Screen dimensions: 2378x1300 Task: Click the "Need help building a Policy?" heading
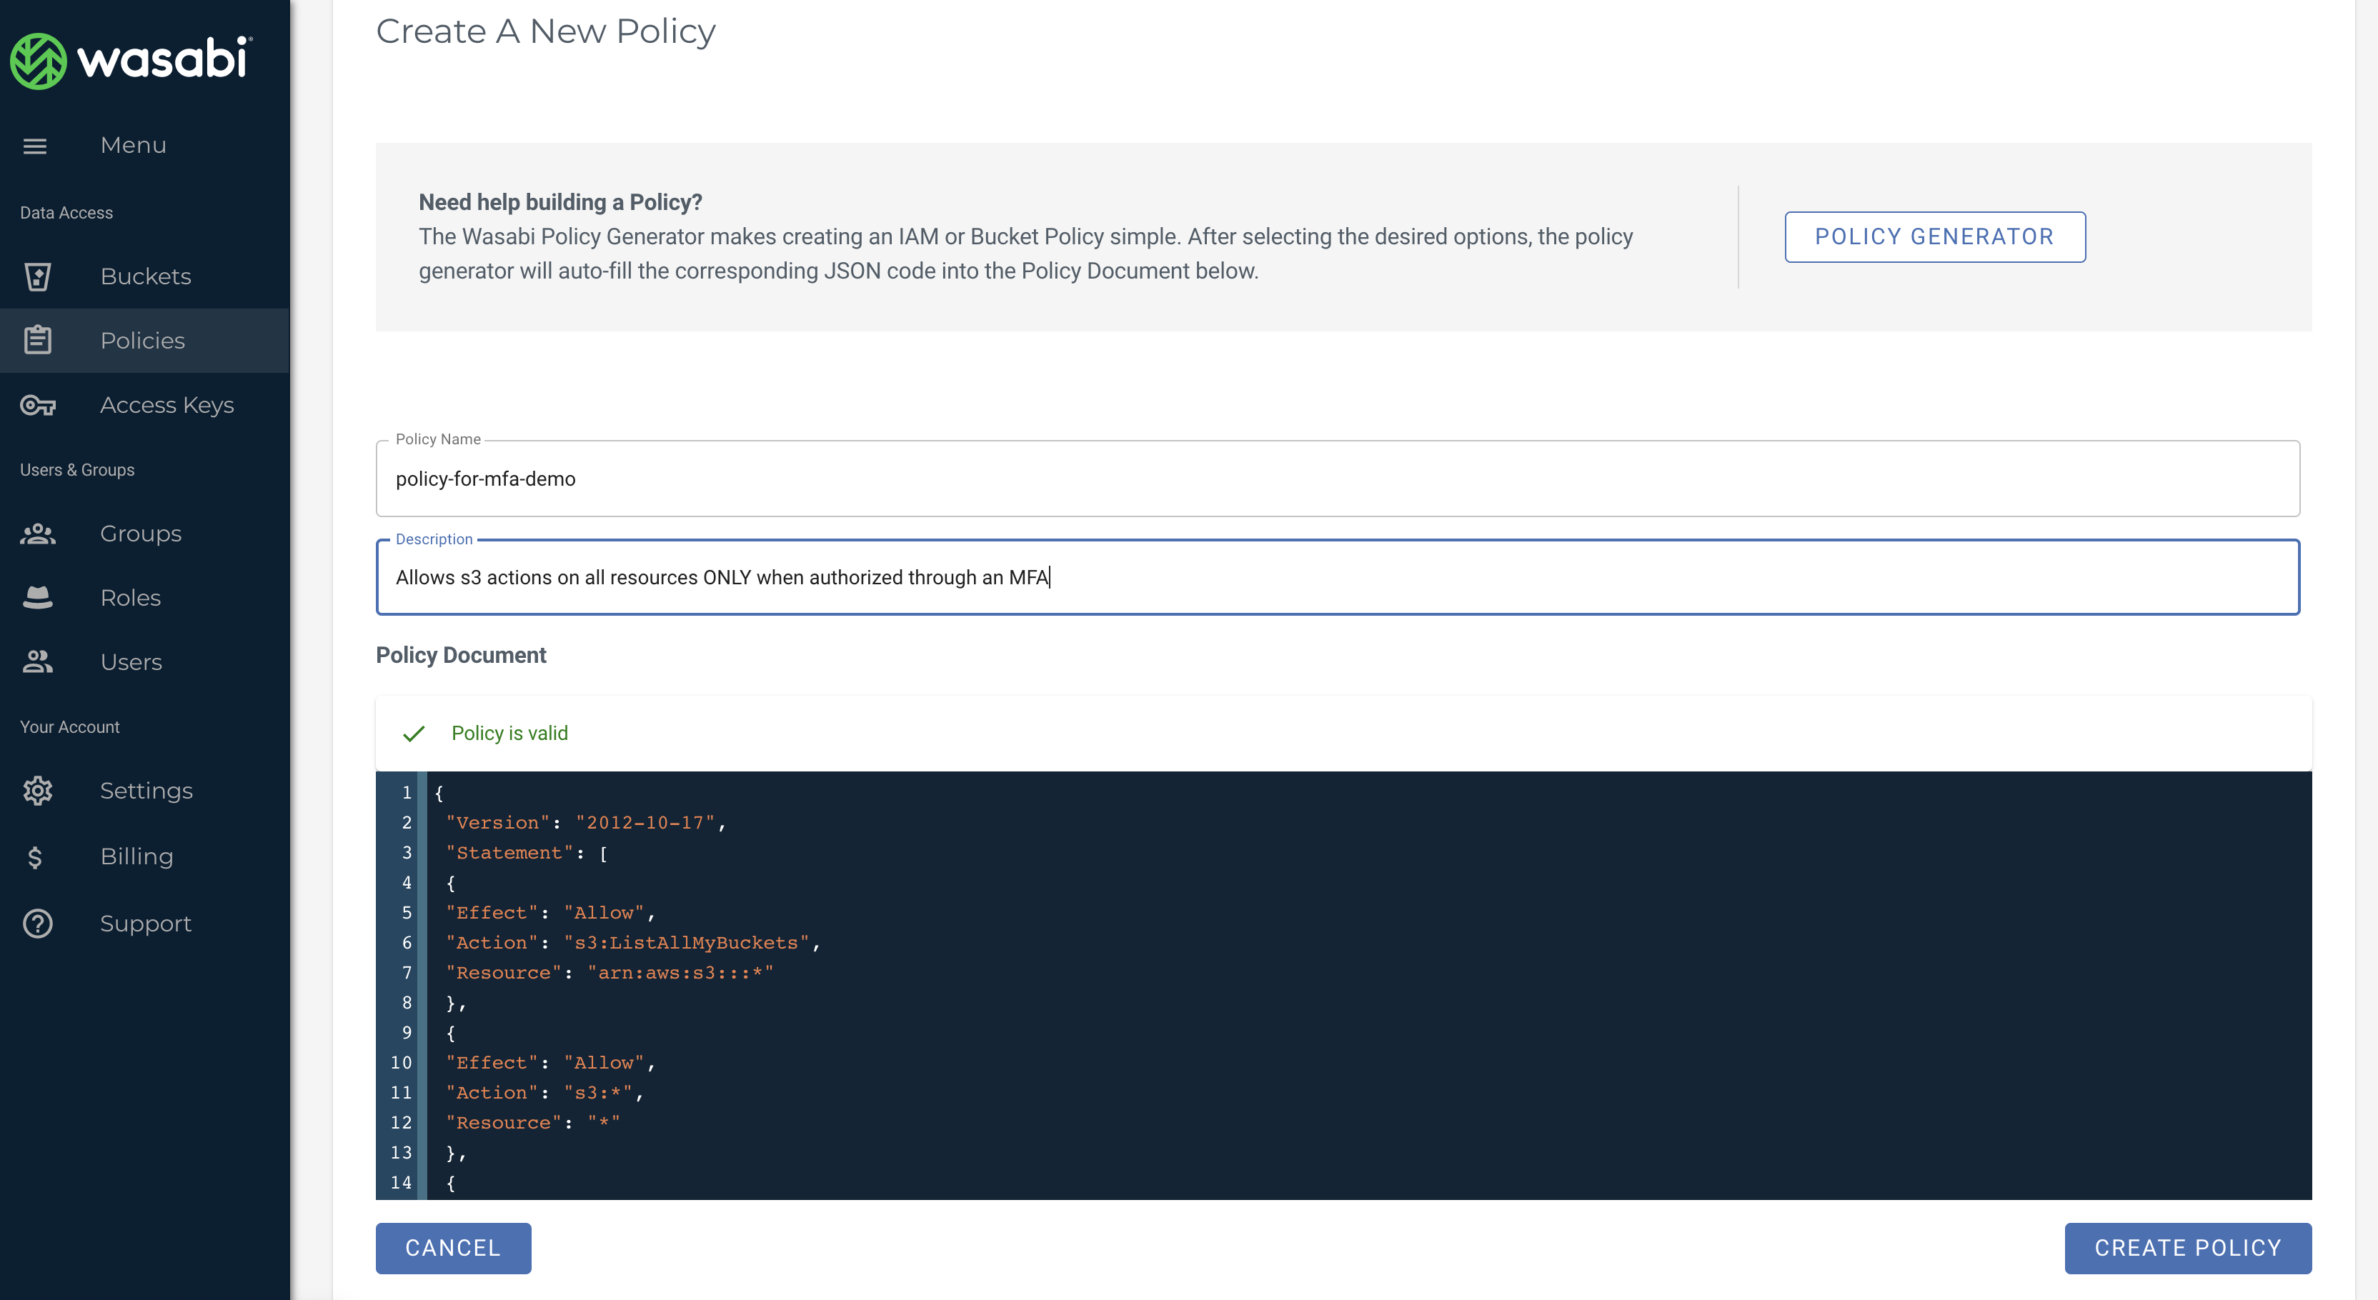pos(560,202)
